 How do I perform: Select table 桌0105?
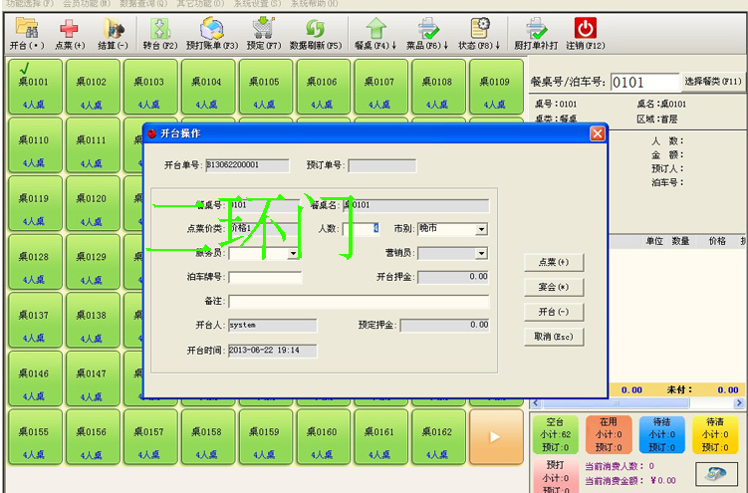(x=265, y=87)
